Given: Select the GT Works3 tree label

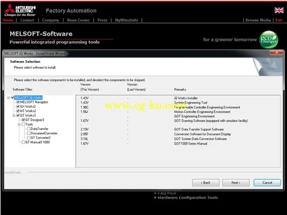Looking at the screenshot, I should [28, 115].
